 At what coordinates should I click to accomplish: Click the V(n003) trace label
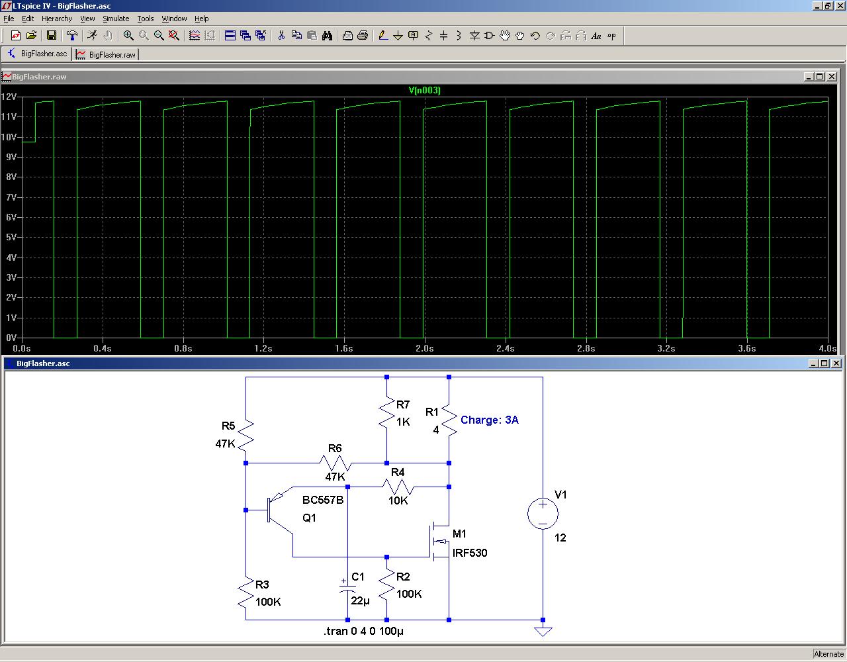(x=424, y=90)
